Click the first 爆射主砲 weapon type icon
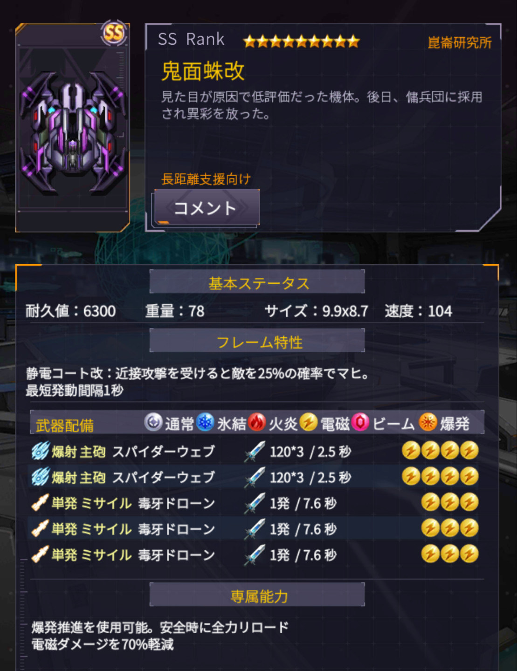 tap(40, 451)
